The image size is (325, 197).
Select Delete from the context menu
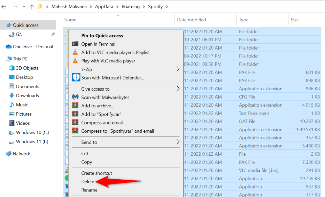point(88,182)
